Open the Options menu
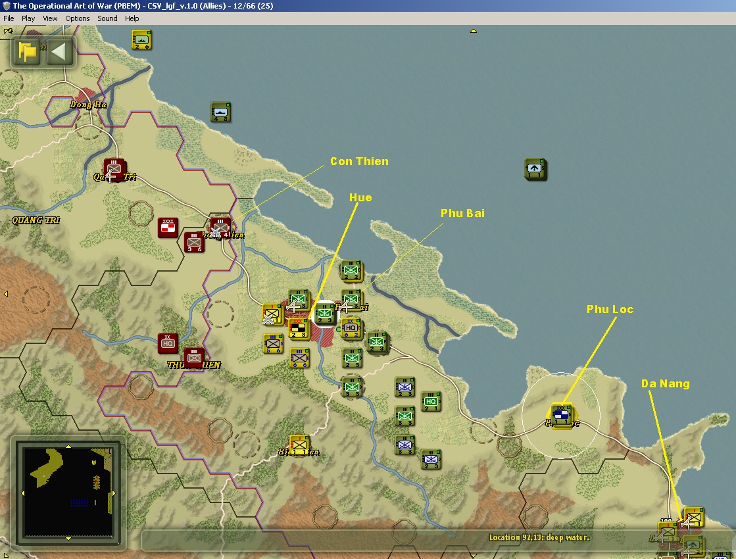The width and height of the screenshot is (736, 559). 78,18
